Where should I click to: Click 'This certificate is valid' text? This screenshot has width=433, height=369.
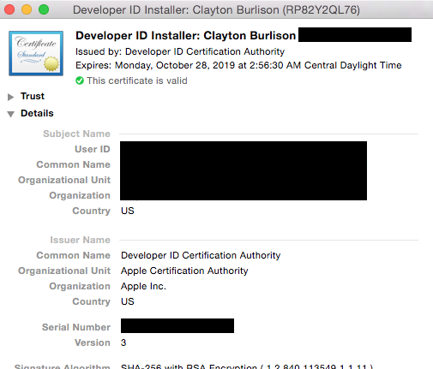pyautogui.click(x=137, y=80)
